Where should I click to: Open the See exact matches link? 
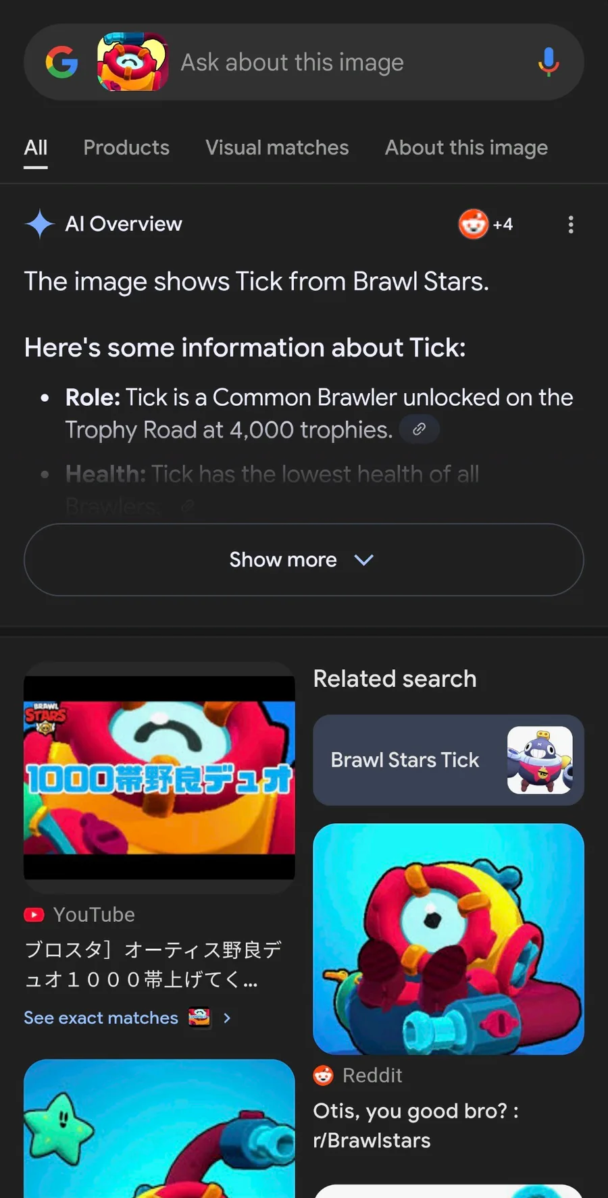pyautogui.click(x=101, y=1018)
